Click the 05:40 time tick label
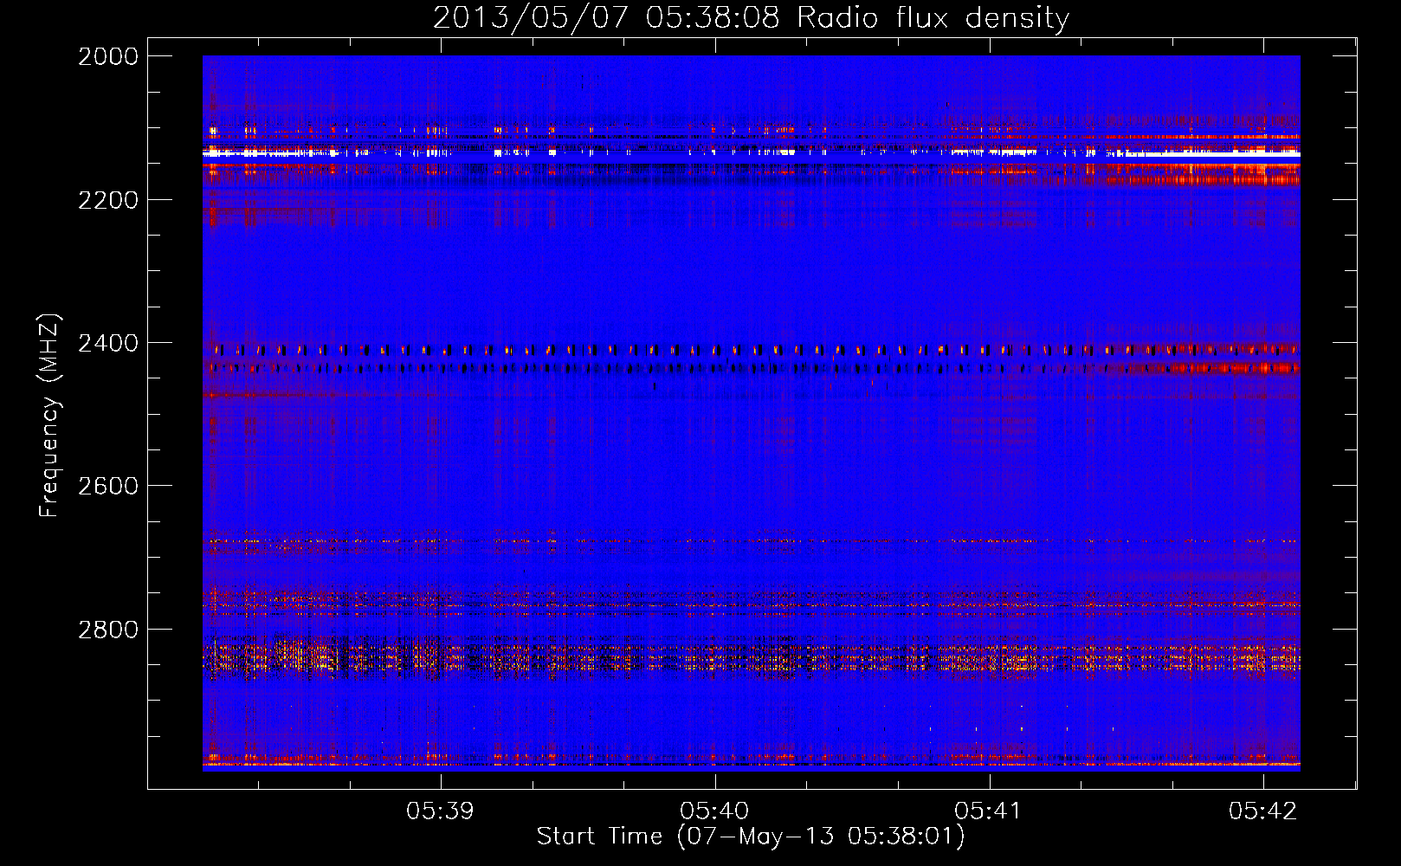This screenshot has height=866, width=1401. pyautogui.click(x=715, y=811)
